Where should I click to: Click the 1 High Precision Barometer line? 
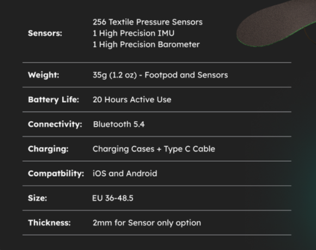click(146, 45)
